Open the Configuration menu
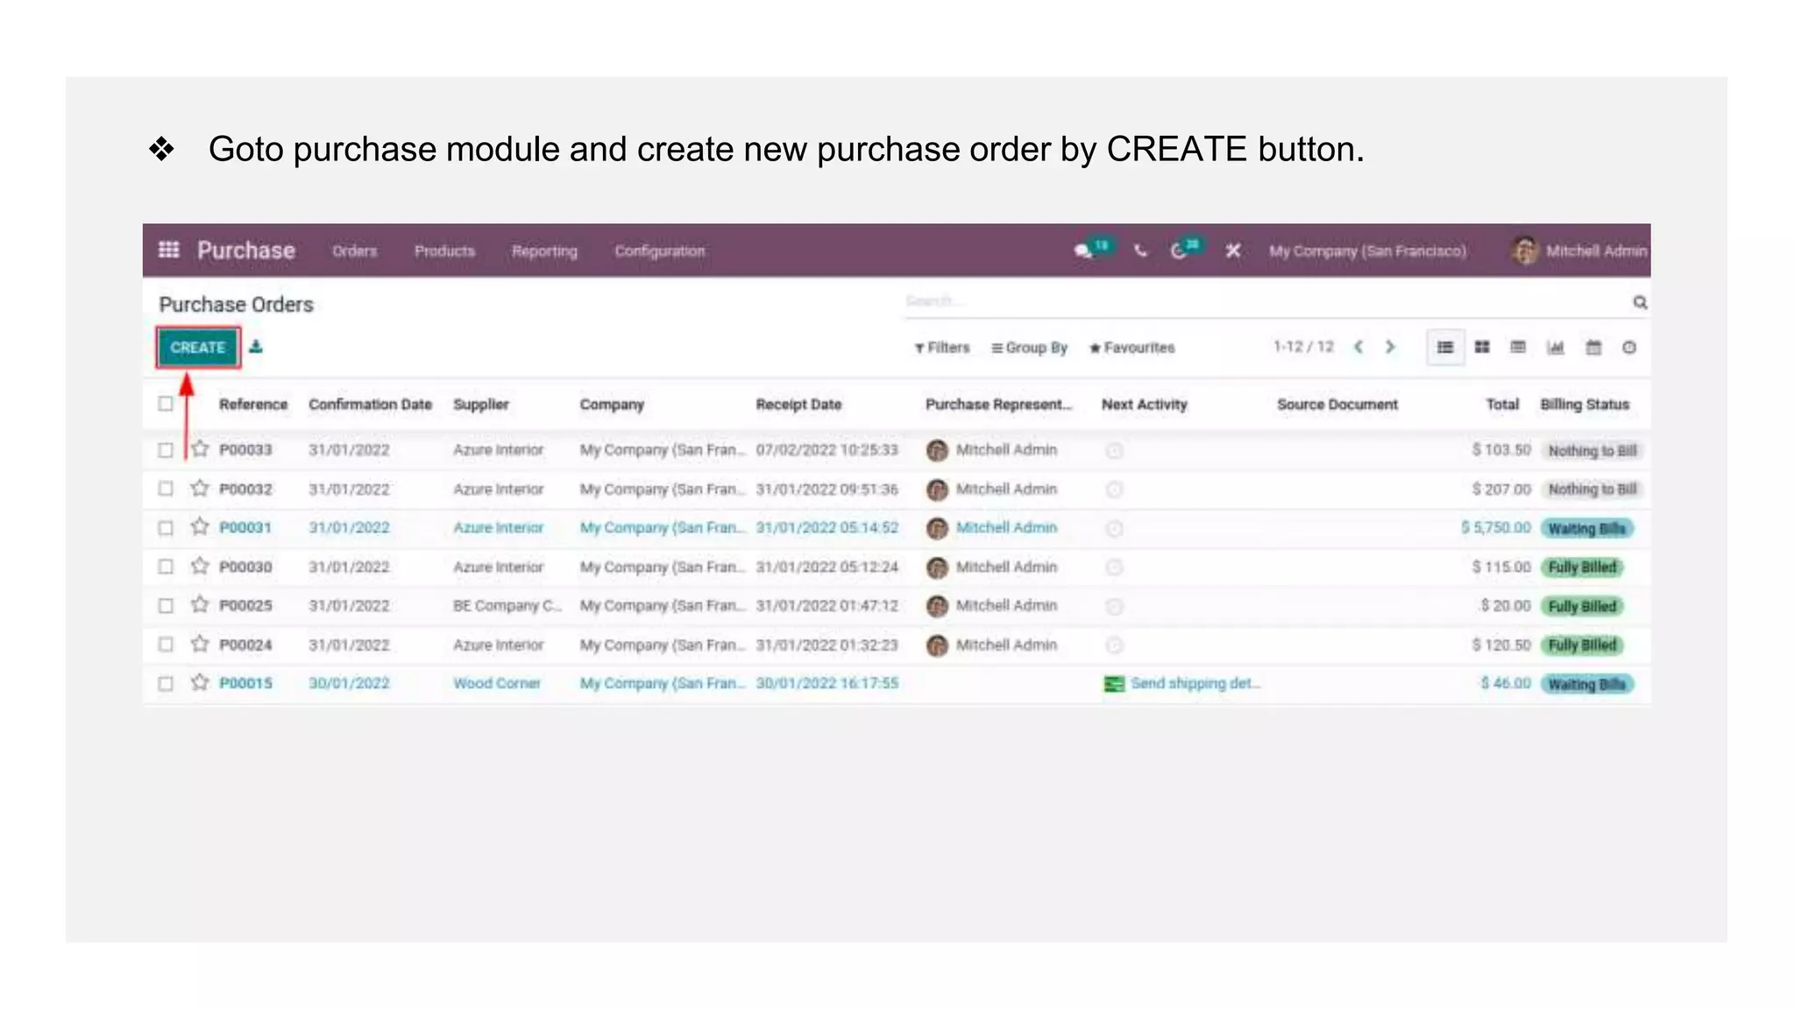Image resolution: width=1795 pixels, height=1009 pixels. pos(659,251)
